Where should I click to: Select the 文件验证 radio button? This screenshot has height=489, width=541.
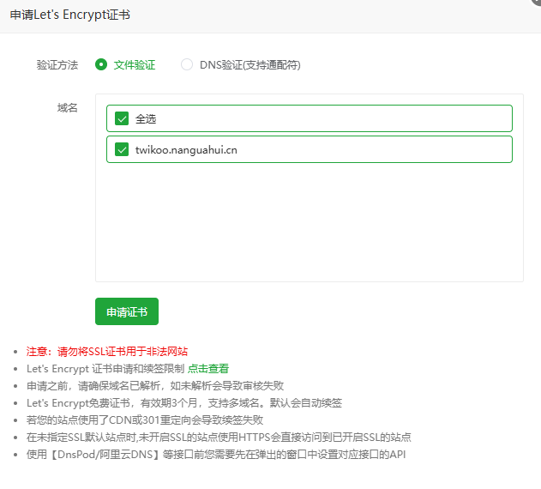(x=101, y=64)
